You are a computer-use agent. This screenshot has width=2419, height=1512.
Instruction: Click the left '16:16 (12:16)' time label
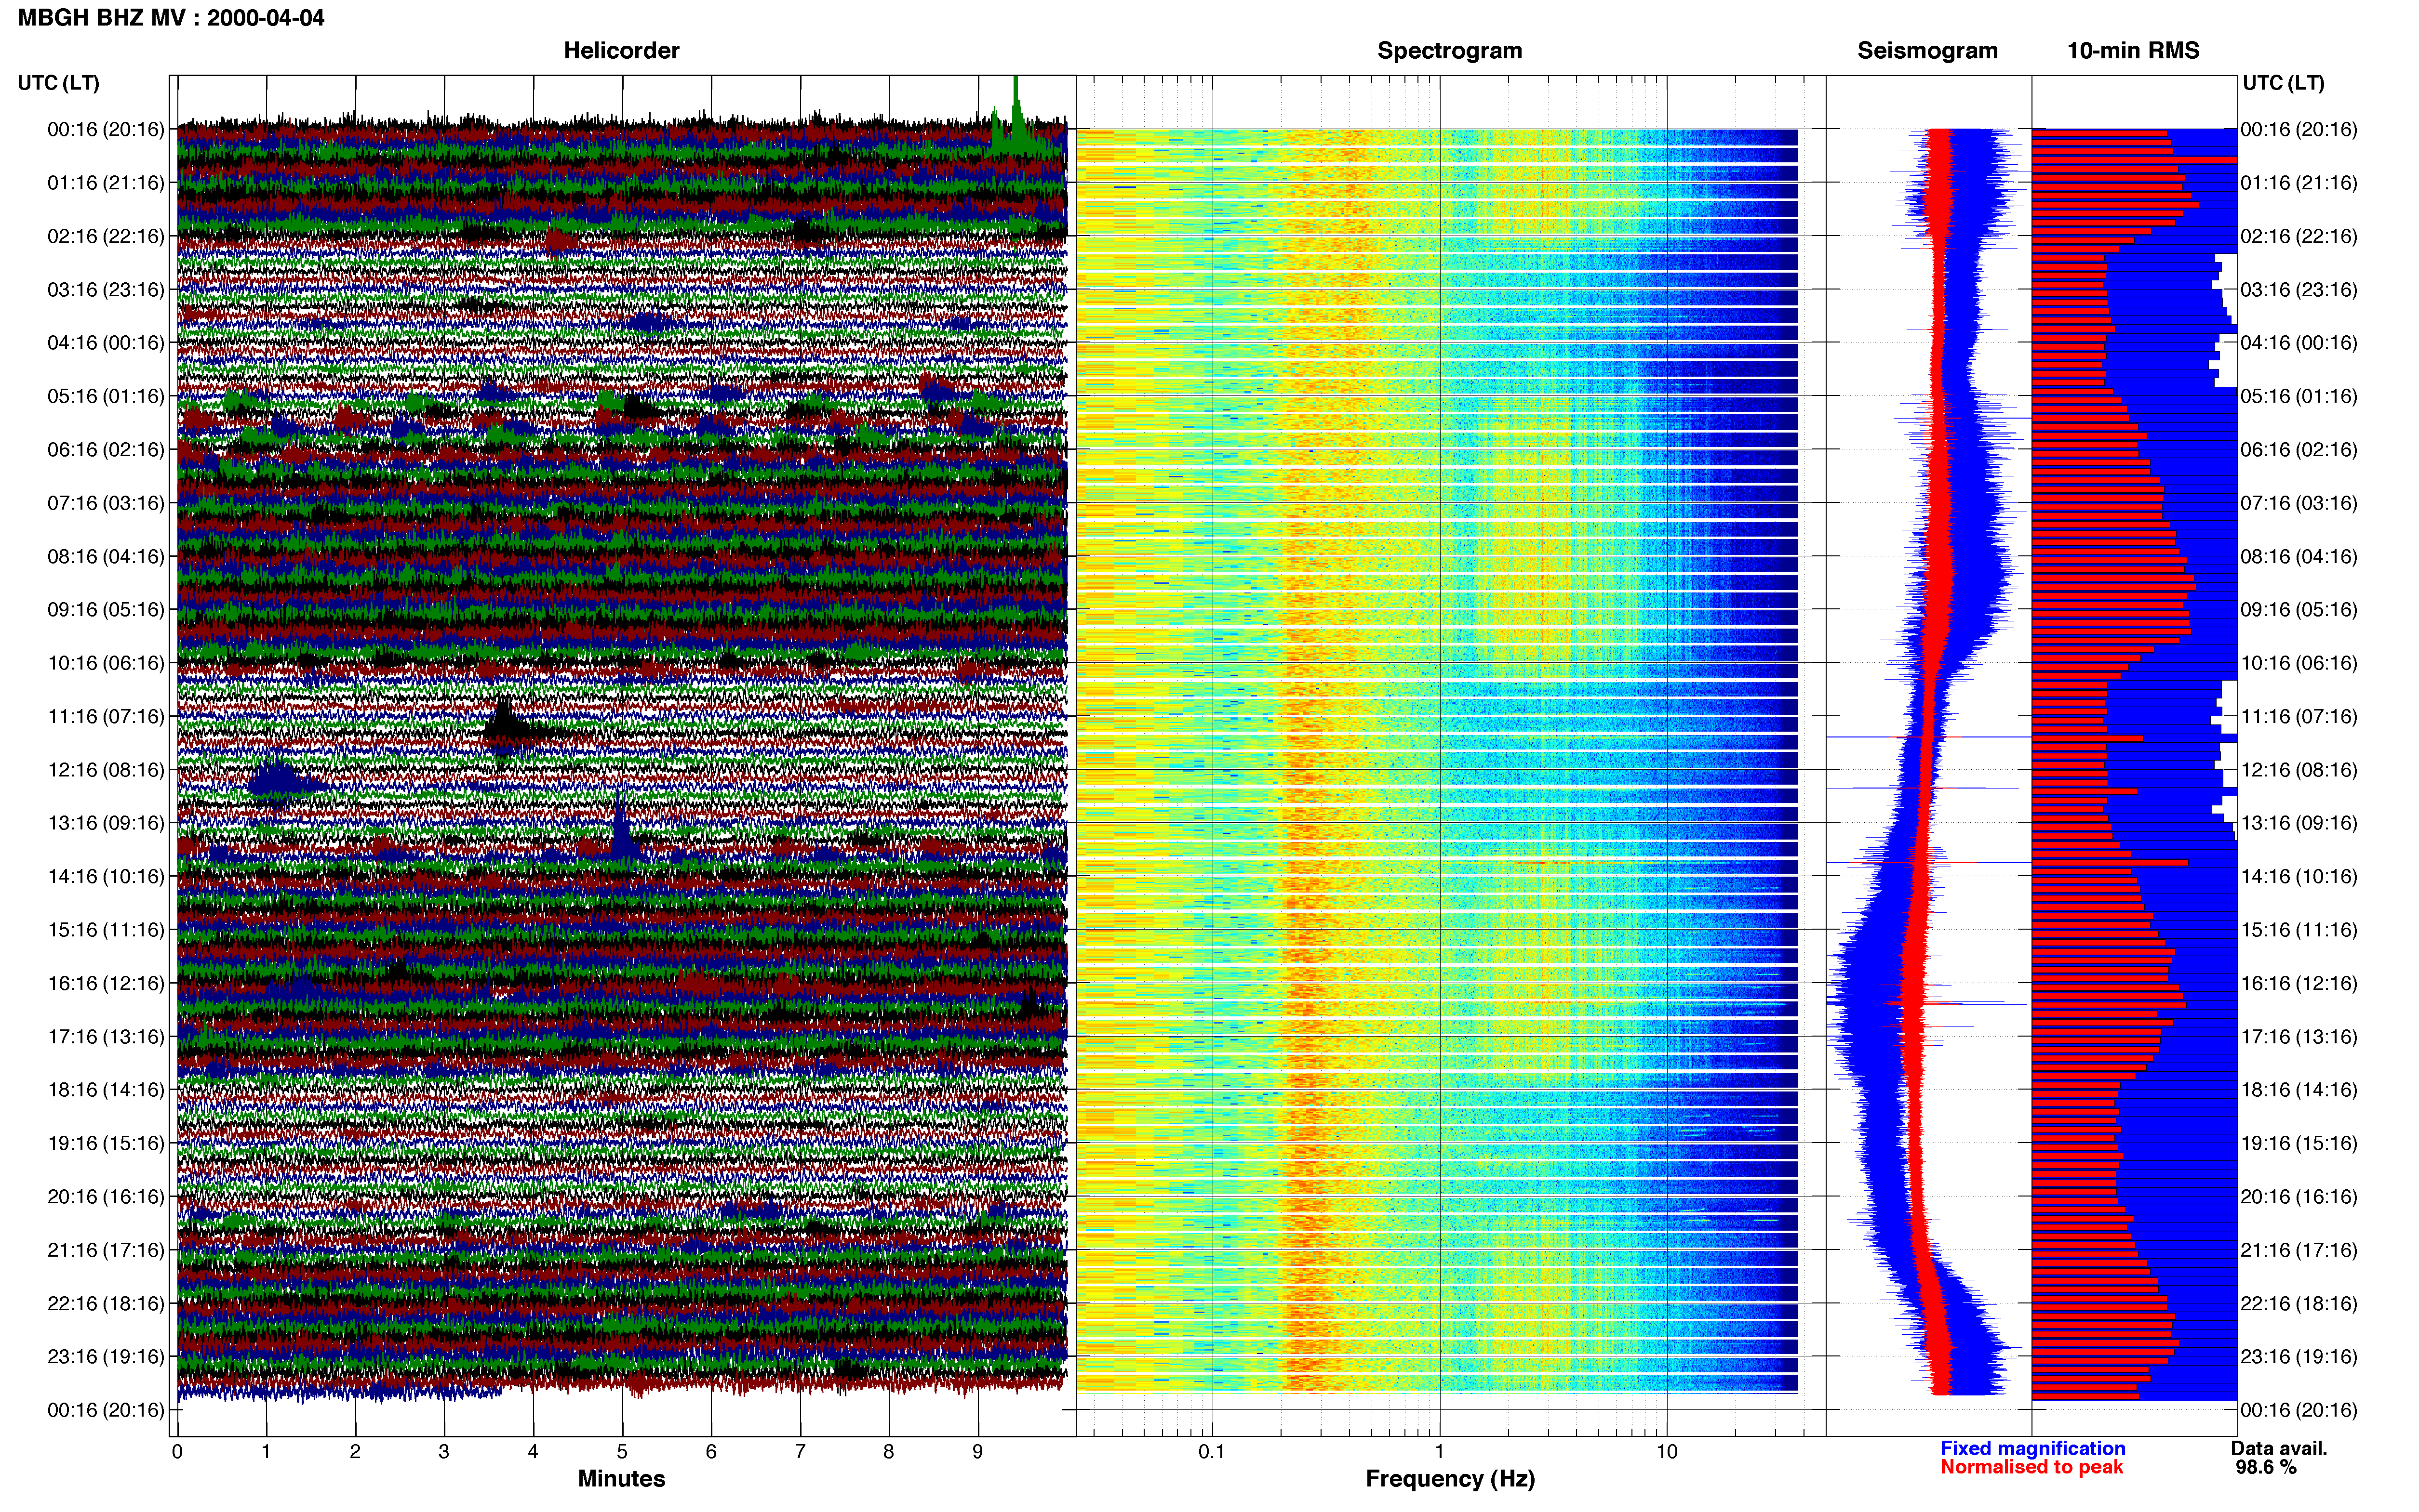105,983
